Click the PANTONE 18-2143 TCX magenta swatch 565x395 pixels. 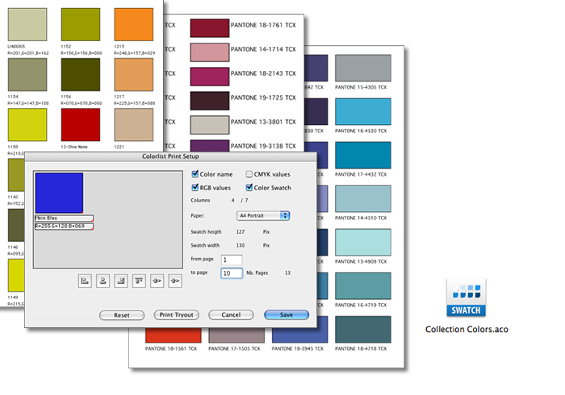point(210,77)
